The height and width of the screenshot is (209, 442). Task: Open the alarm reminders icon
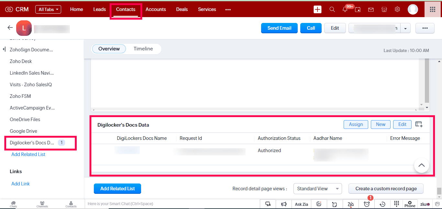(367, 204)
